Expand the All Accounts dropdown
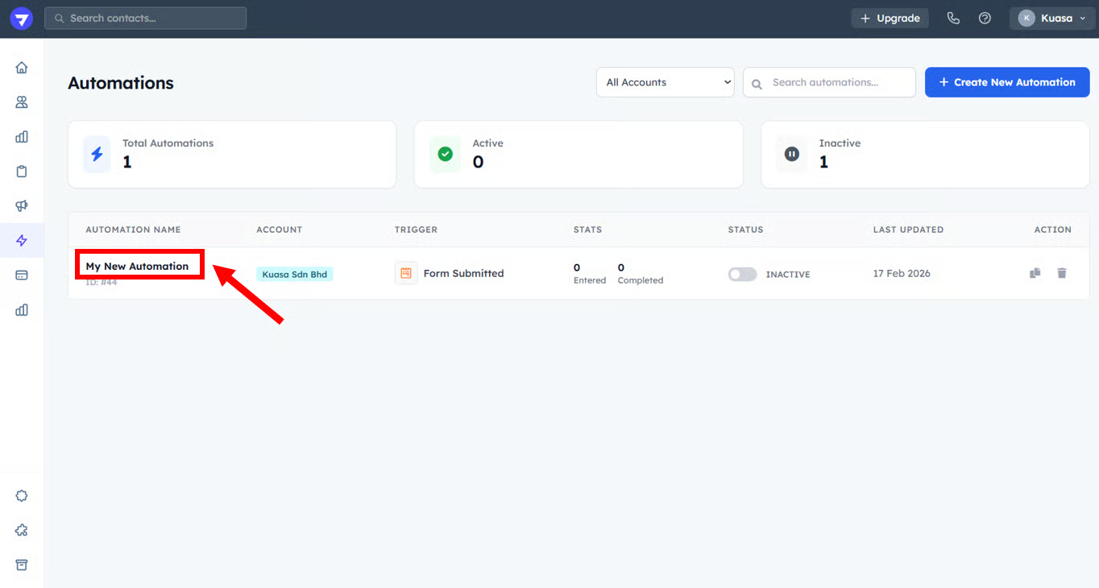Image resolution: width=1099 pixels, height=588 pixels. tap(665, 82)
